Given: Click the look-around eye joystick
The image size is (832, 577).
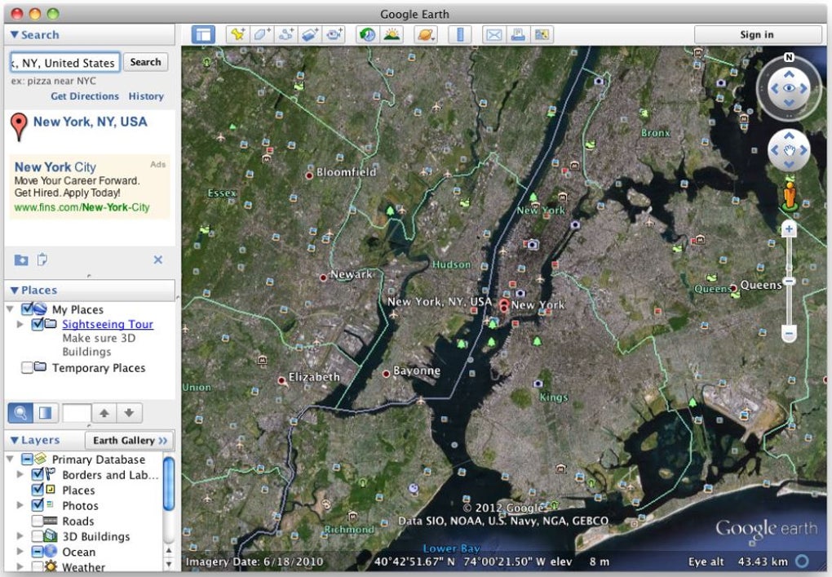Looking at the screenshot, I should [x=789, y=88].
